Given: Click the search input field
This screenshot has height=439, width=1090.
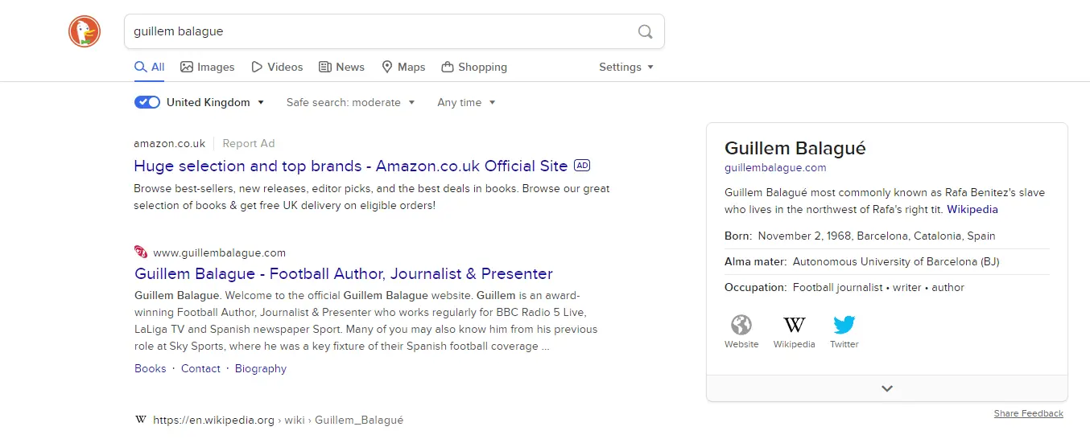Looking at the screenshot, I should pyautogui.click(x=378, y=31).
